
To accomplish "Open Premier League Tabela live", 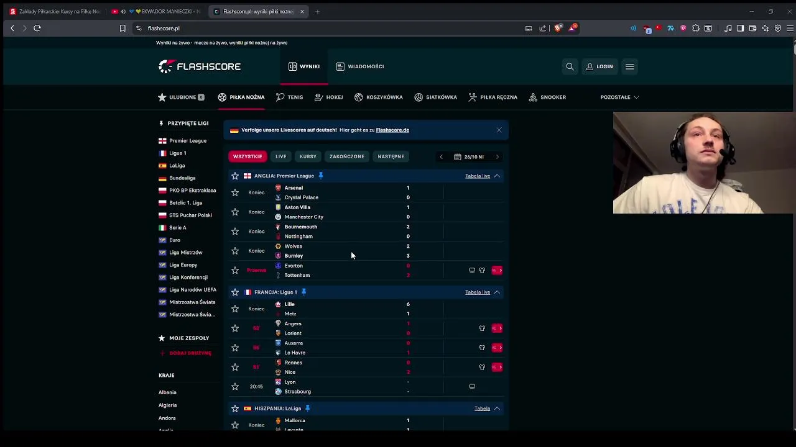I will [x=478, y=176].
